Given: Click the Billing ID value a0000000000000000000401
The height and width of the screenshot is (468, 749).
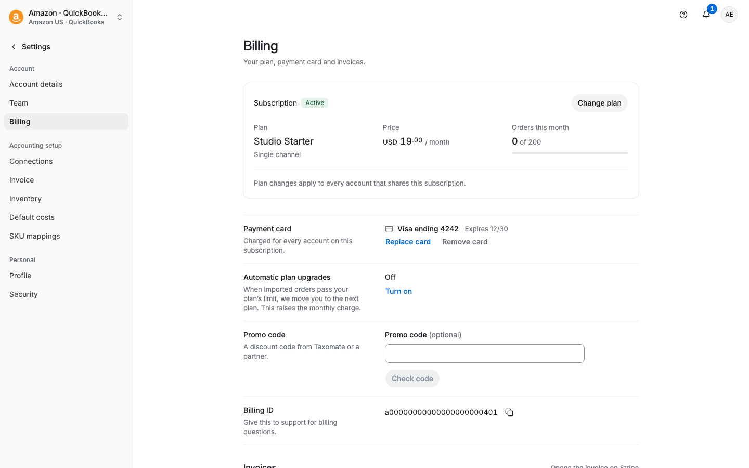Looking at the screenshot, I should (x=441, y=412).
